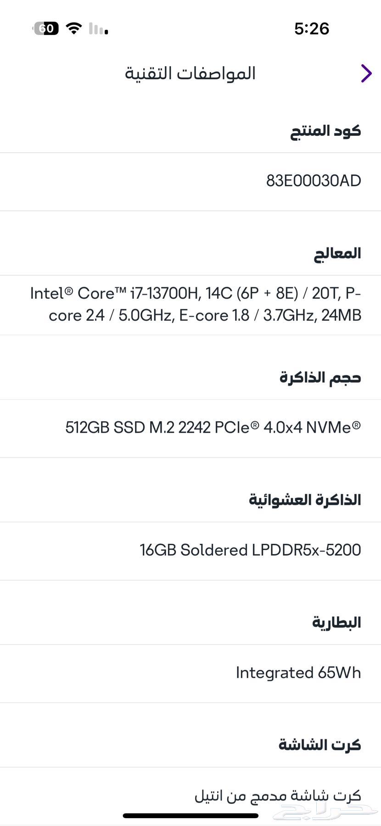Collapse the كرت الشاشة section

(321, 744)
